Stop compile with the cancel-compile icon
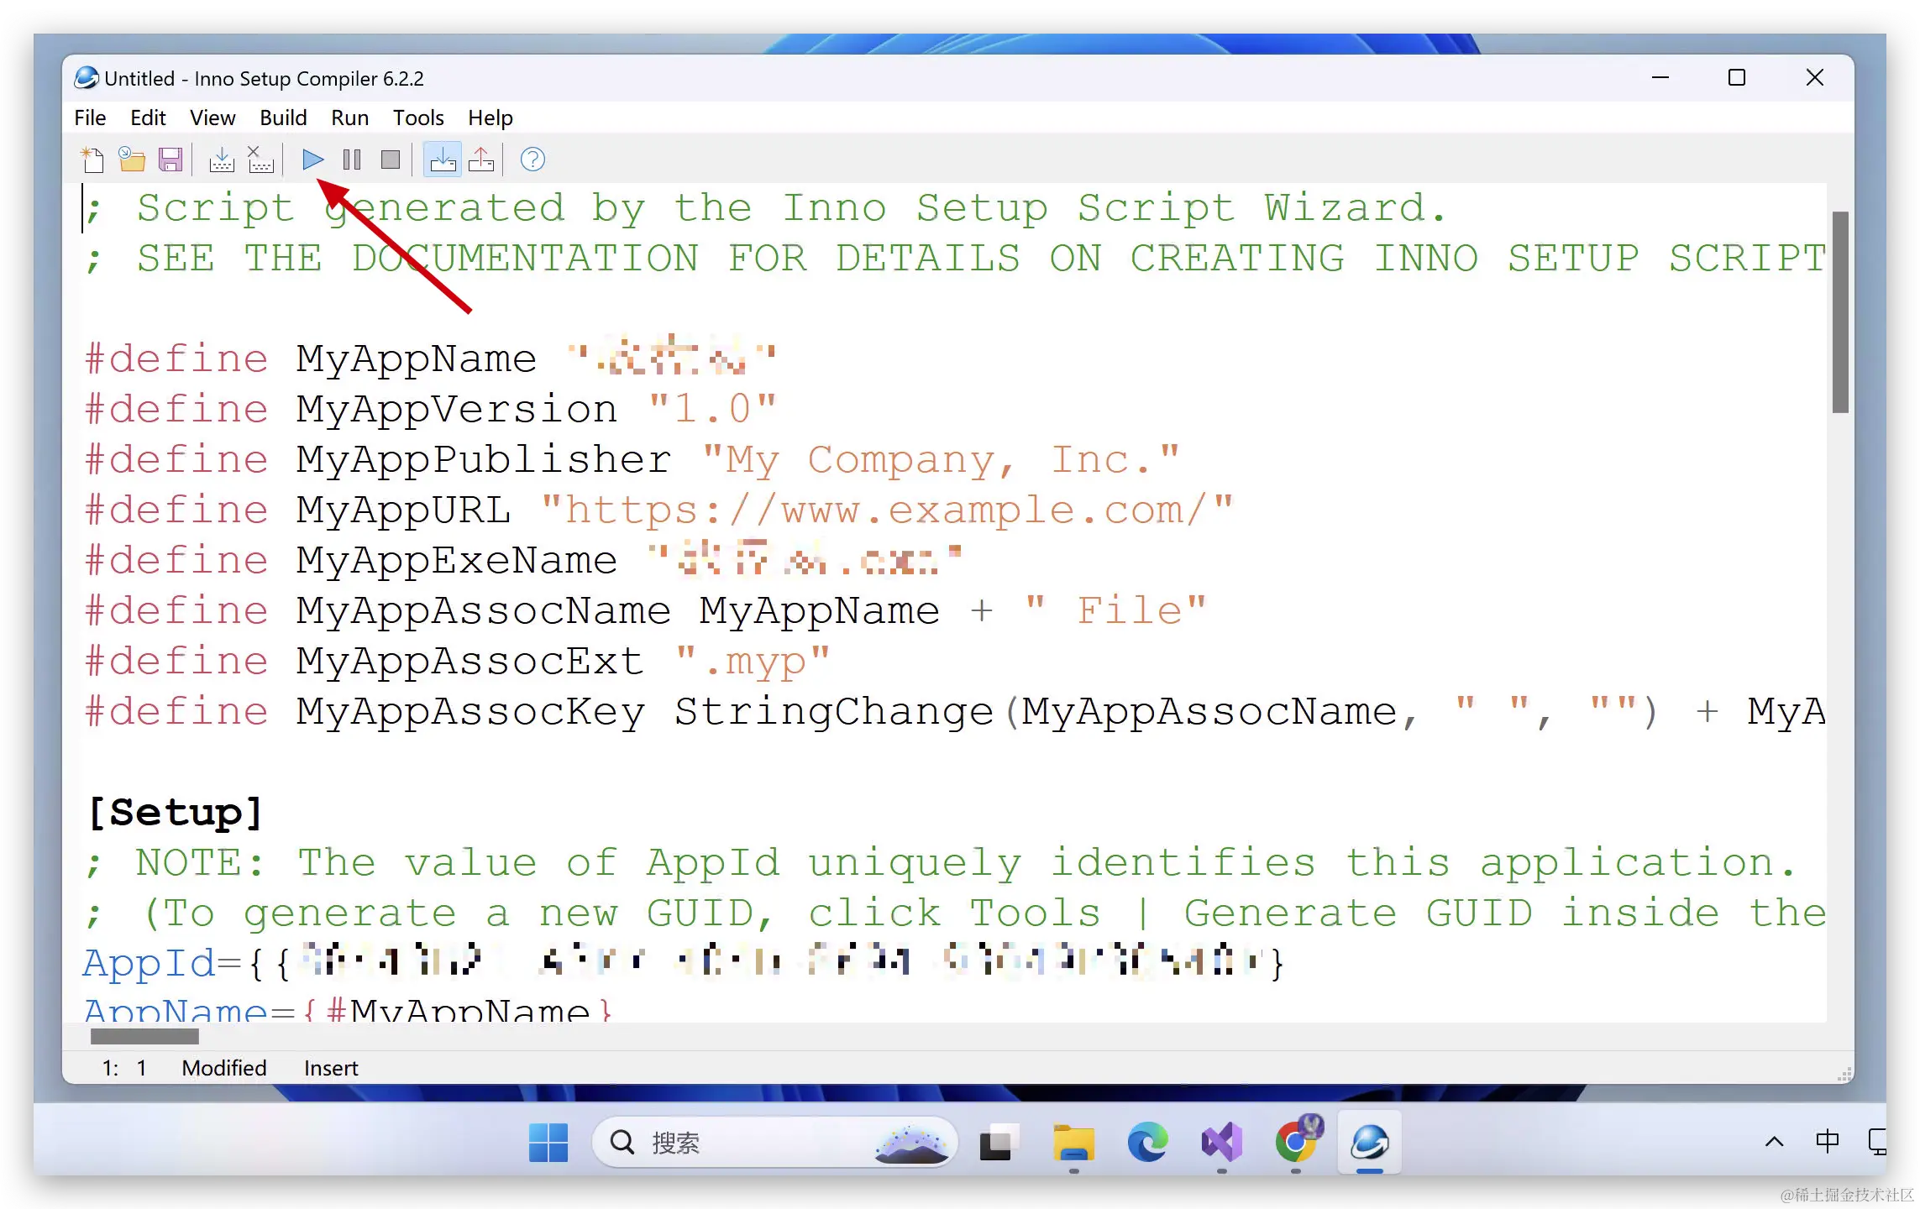1920x1209 pixels. click(260, 160)
